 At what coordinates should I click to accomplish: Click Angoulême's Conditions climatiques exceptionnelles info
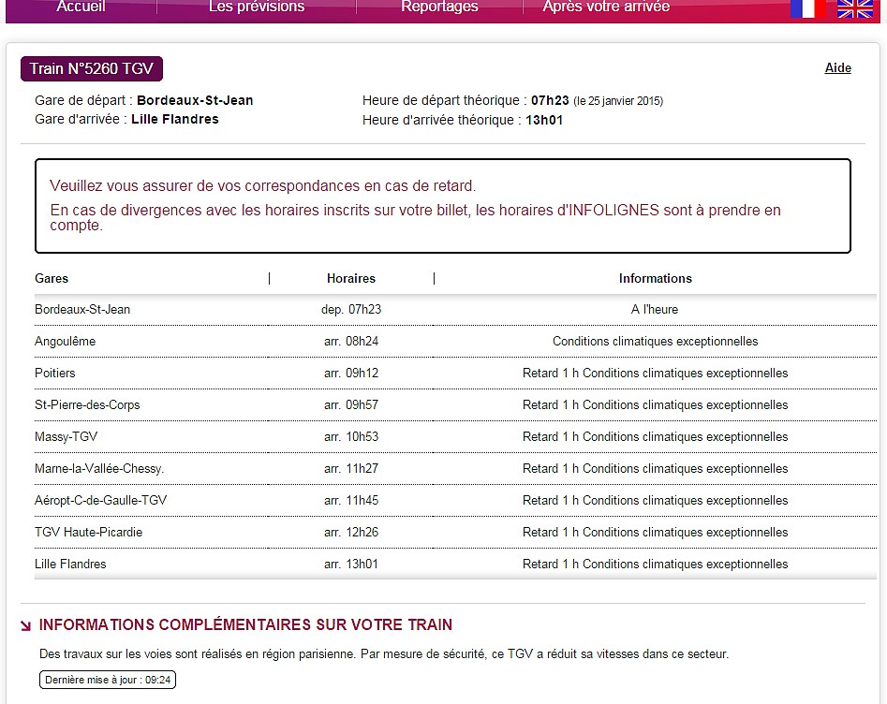click(655, 341)
